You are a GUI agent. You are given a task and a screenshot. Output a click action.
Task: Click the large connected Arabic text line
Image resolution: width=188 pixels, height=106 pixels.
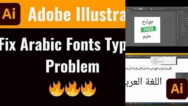click(x=144, y=82)
